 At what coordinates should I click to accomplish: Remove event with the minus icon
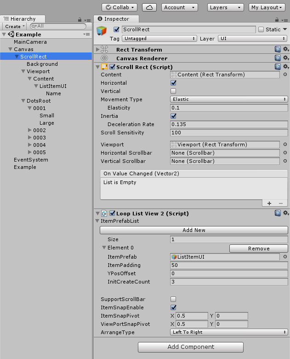click(x=281, y=203)
